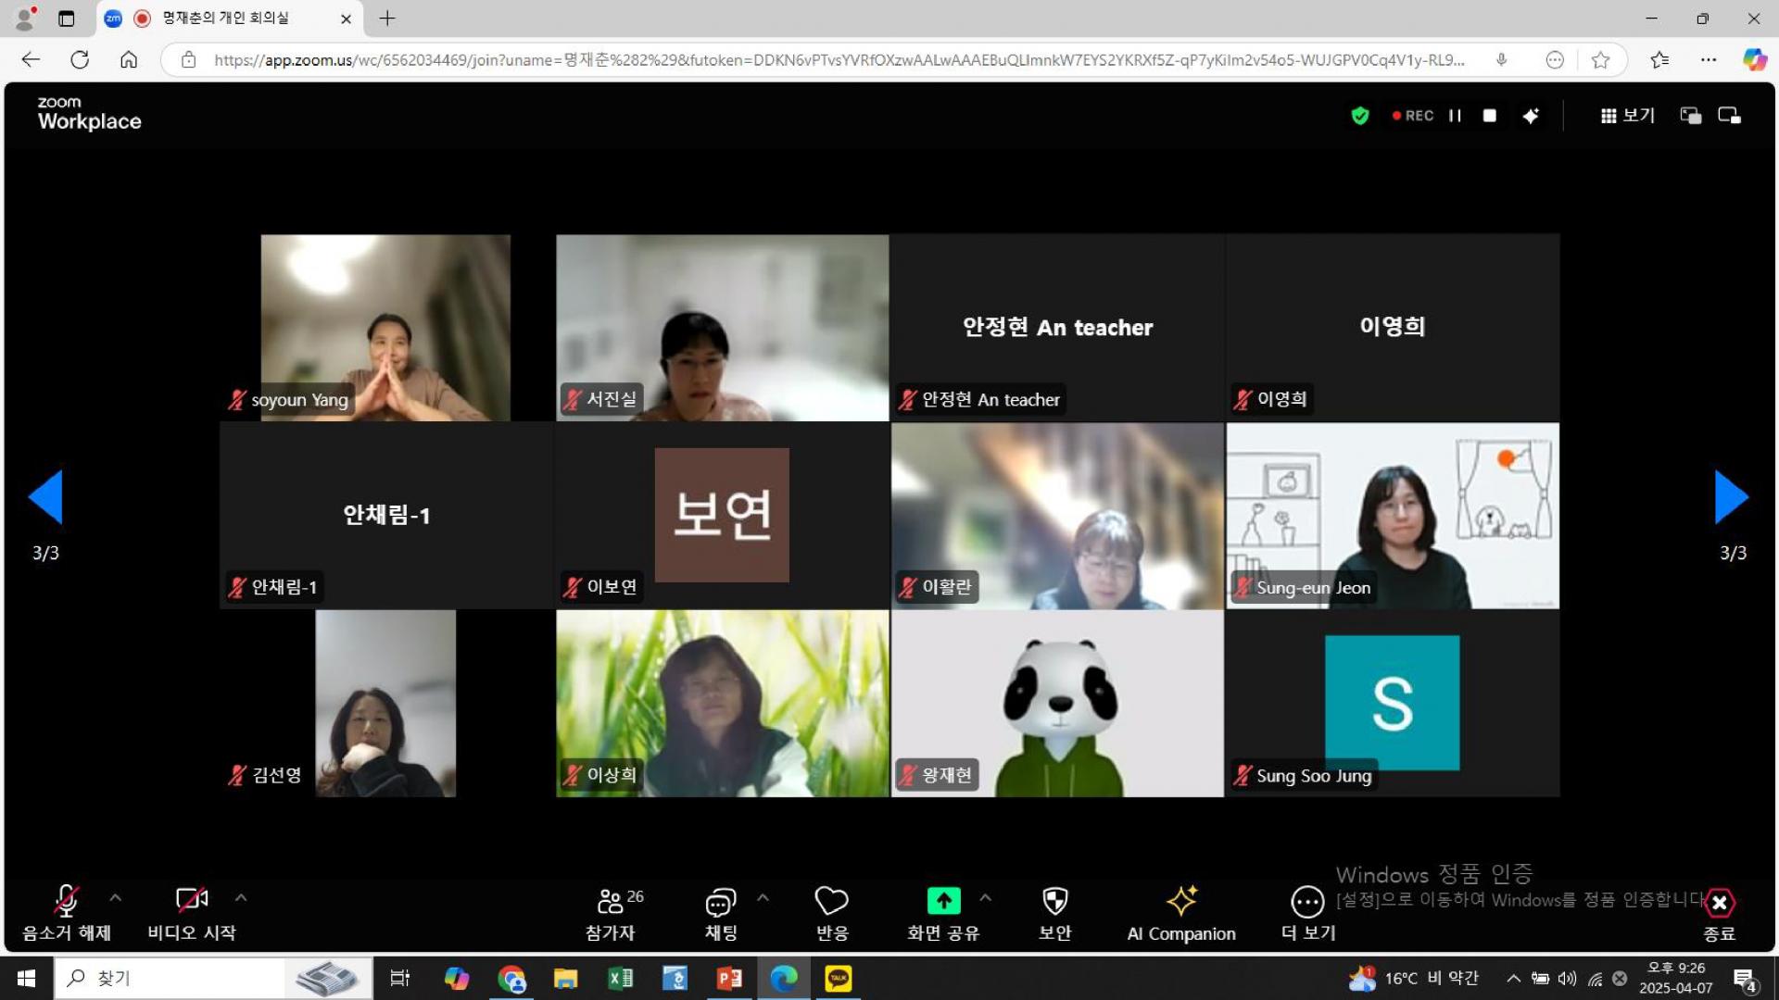Select soyoun Yang video tile

tap(385, 328)
